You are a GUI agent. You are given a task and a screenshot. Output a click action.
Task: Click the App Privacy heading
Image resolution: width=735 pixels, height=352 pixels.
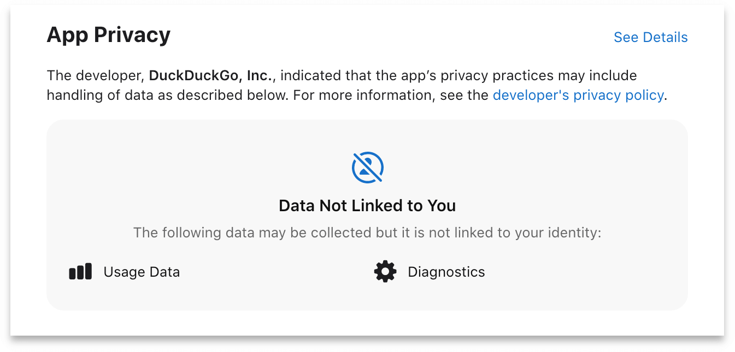click(109, 34)
